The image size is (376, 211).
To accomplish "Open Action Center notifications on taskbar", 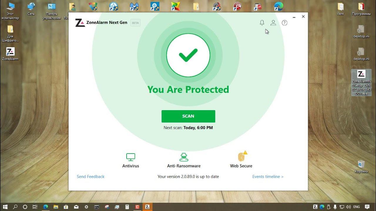I will tap(367, 207).
